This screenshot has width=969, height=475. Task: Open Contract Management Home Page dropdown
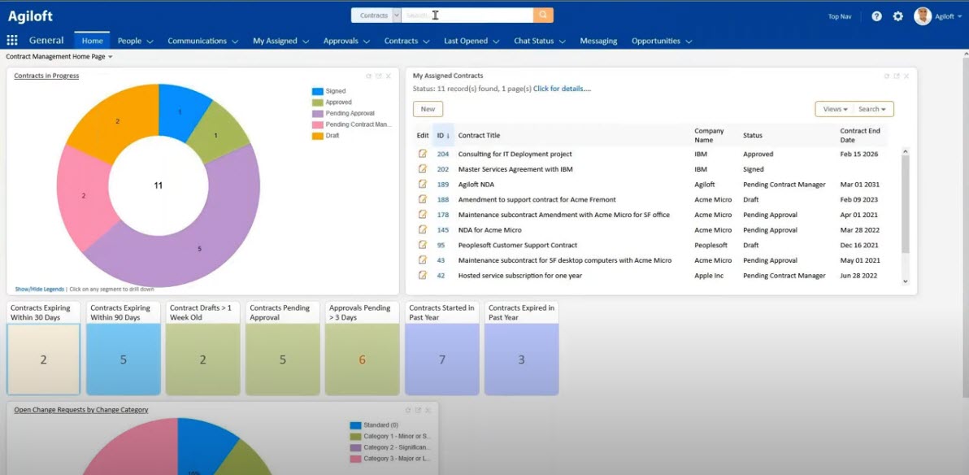click(59, 56)
